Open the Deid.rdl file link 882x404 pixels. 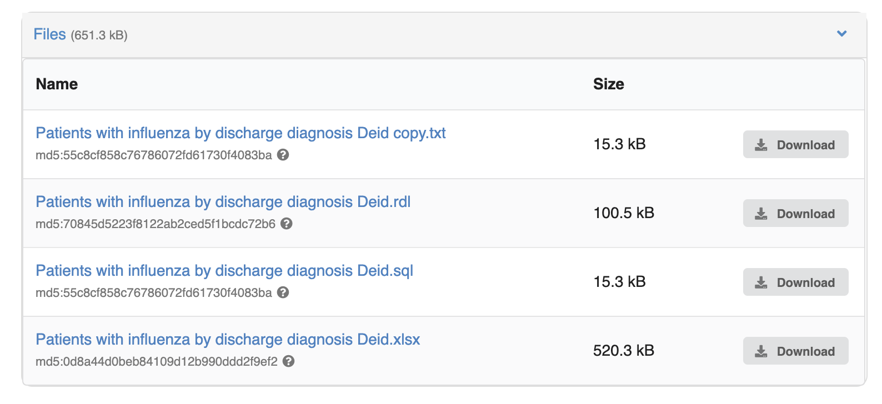point(223,202)
